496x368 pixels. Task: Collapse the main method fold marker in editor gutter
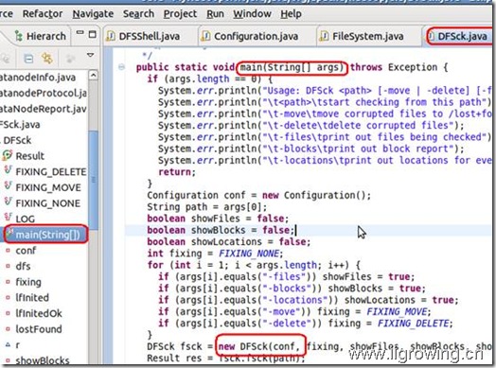[x=121, y=67]
